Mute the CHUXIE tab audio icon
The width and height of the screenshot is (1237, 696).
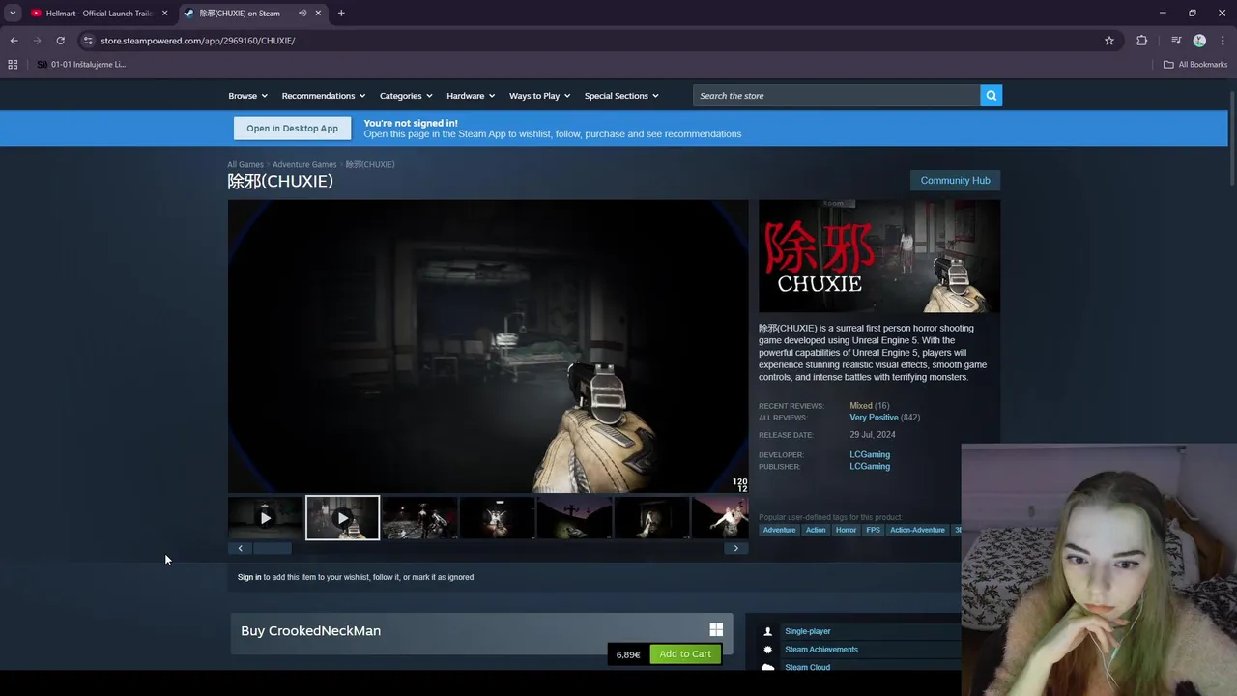pos(302,14)
